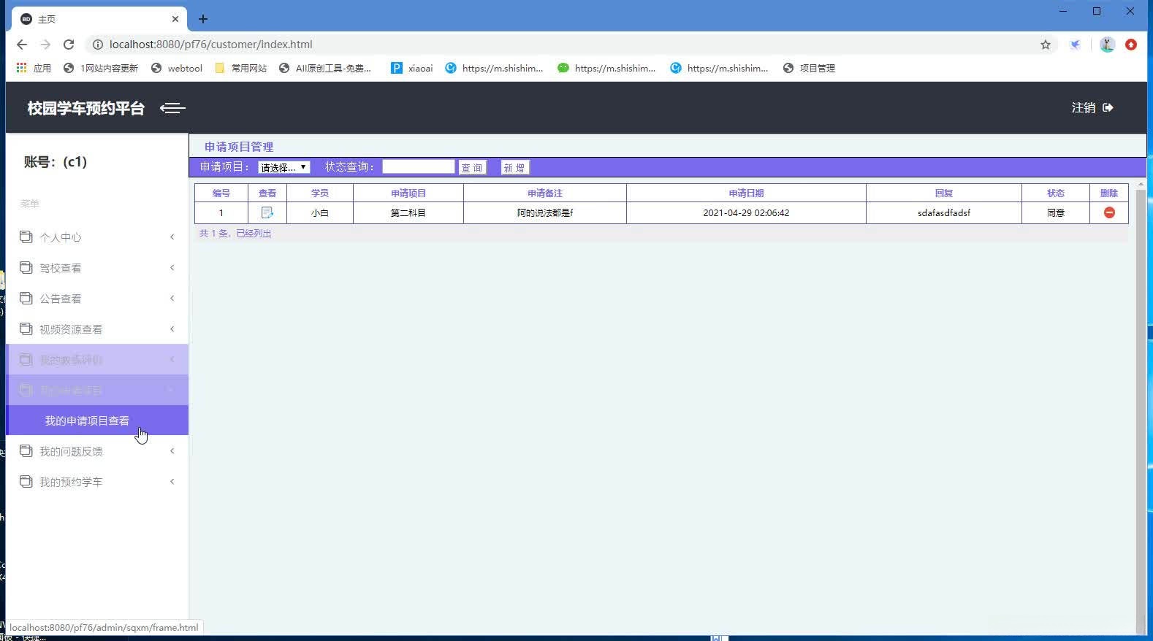Expand the 我的教练评价 menu
Viewport: 1153px width, 641px height.
(96, 359)
